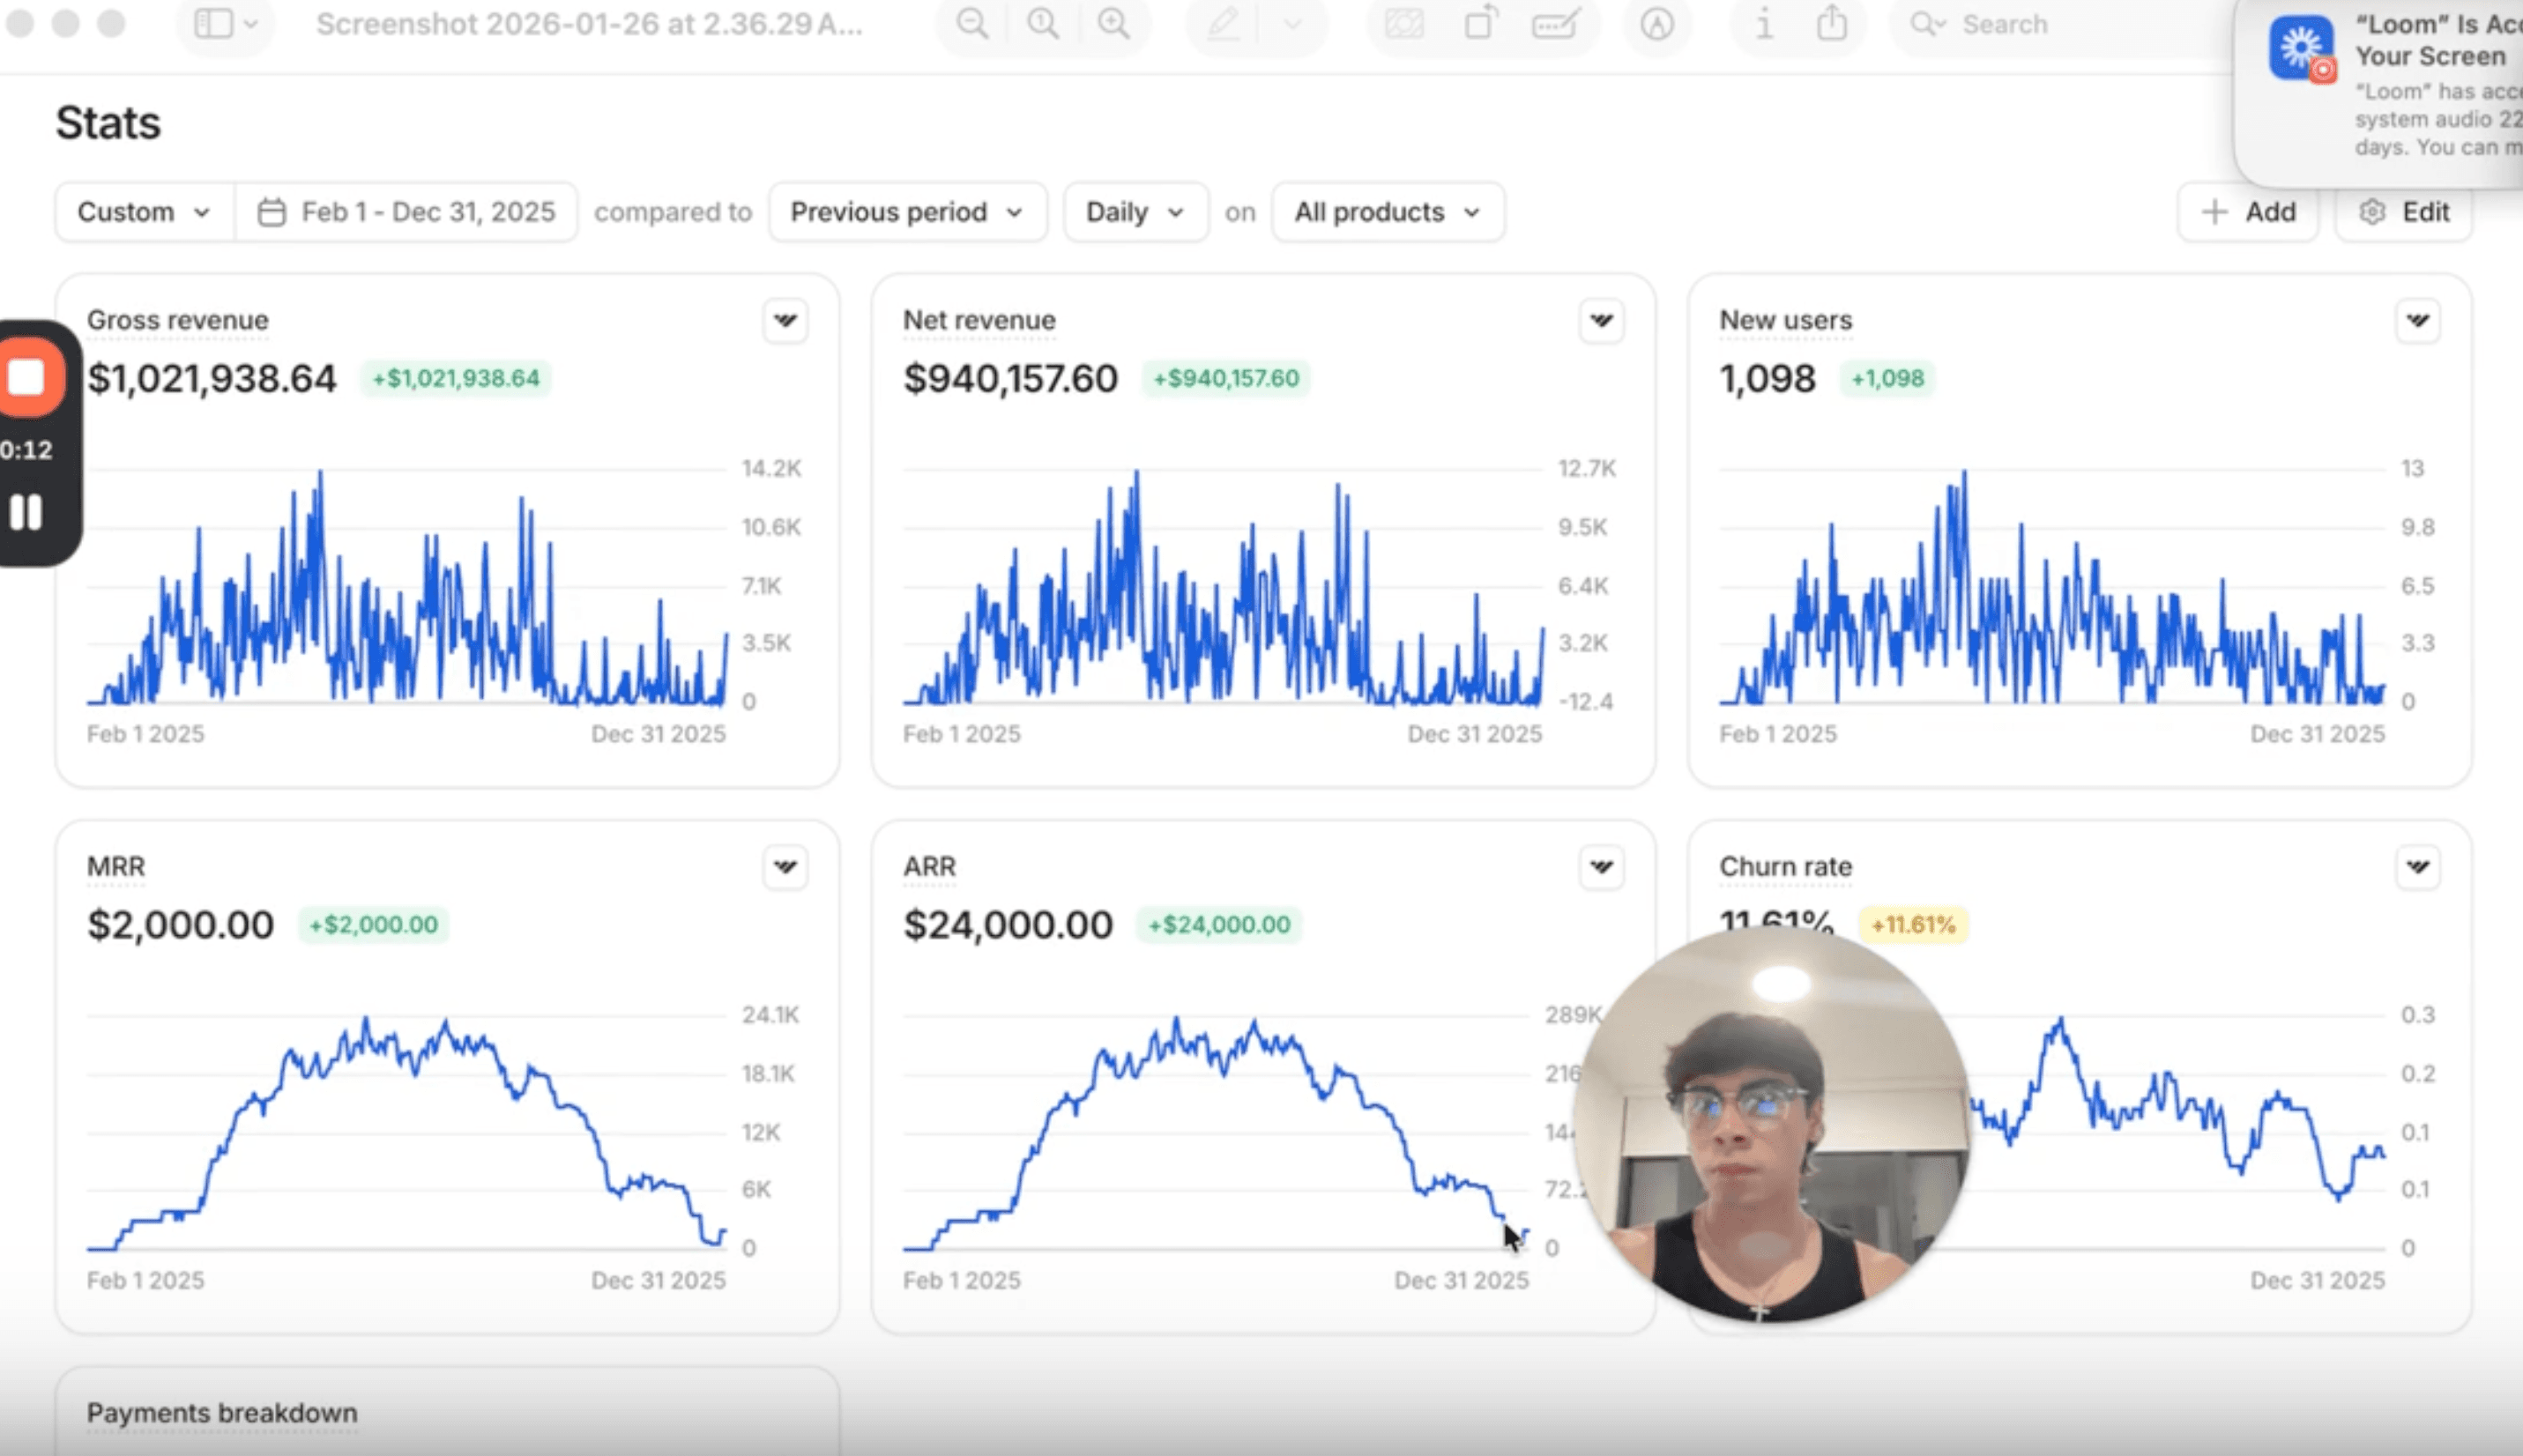This screenshot has width=2523, height=1456.
Task: Click the Edit stats button
Action: [x=2403, y=212]
